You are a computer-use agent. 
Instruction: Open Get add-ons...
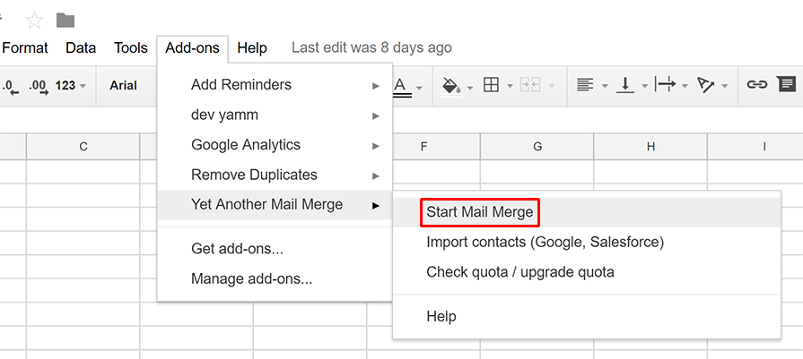coord(237,249)
